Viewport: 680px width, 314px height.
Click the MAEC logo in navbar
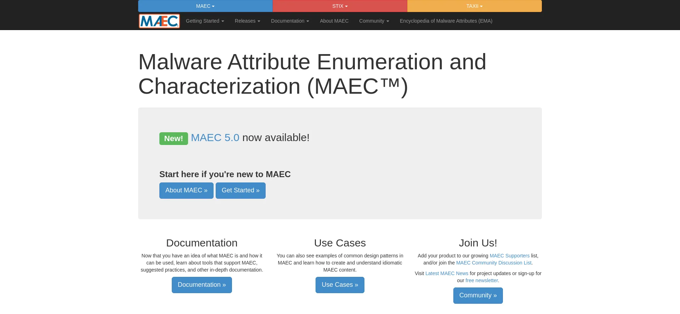pos(159,21)
